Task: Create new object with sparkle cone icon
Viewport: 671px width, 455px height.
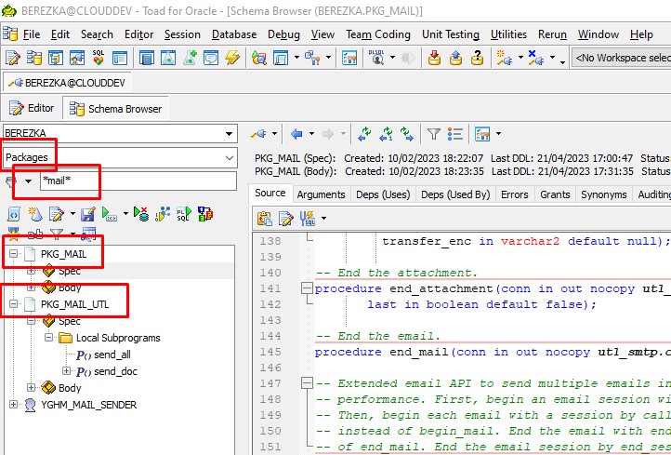Action: [35, 213]
